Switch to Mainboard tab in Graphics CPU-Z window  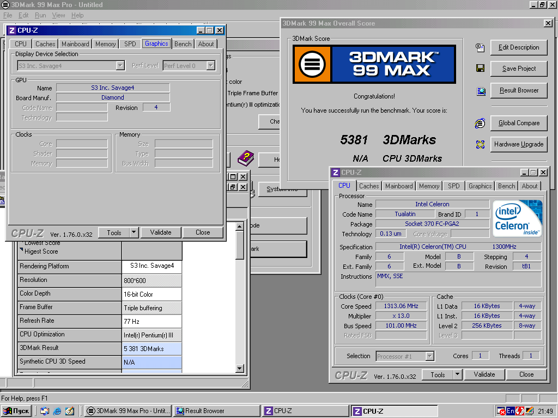click(75, 44)
